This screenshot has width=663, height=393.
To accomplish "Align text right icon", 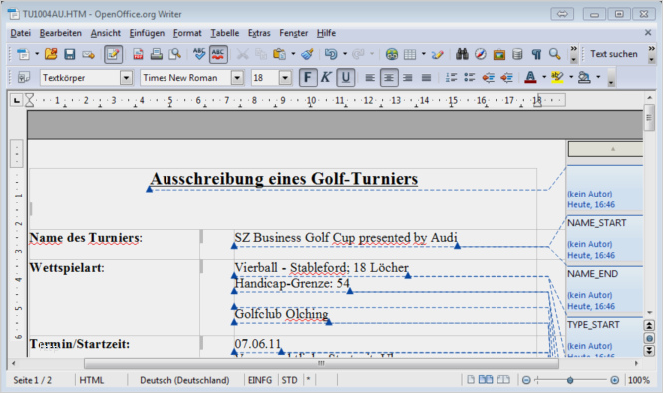I will (x=408, y=78).
